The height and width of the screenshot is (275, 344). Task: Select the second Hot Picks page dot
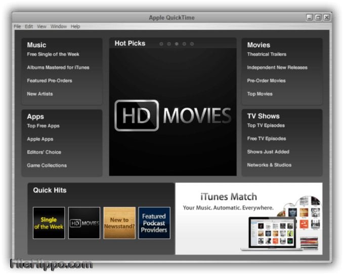[x=169, y=44]
